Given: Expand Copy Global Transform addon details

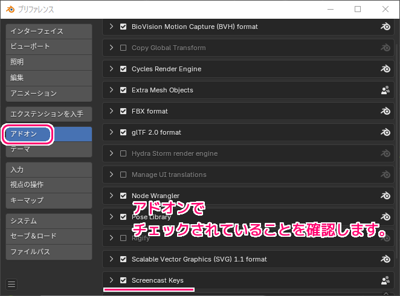Looking at the screenshot, I should point(111,48).
